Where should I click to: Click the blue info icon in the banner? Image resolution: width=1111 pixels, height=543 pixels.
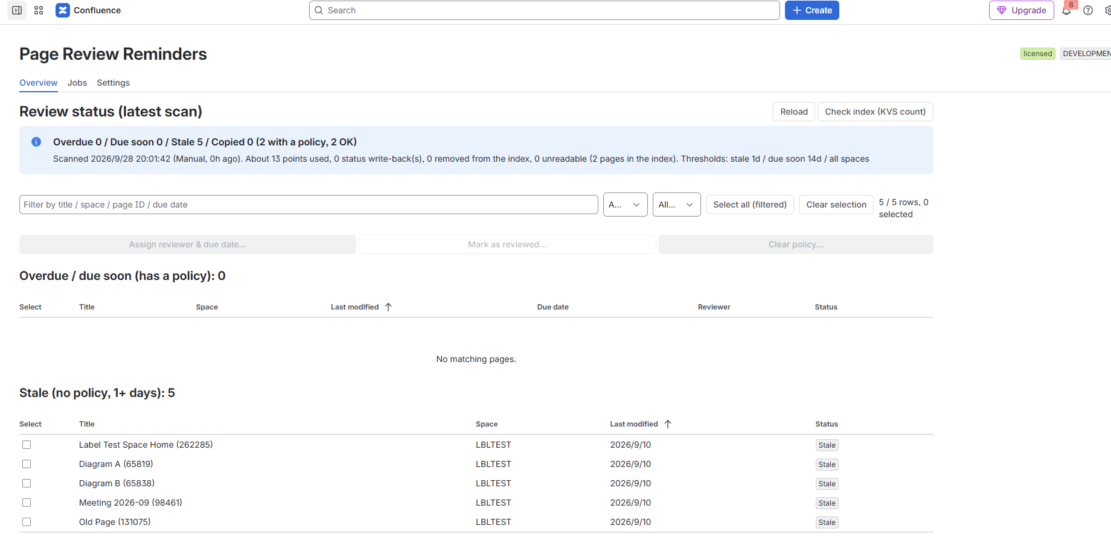click(x=36, y=142)
